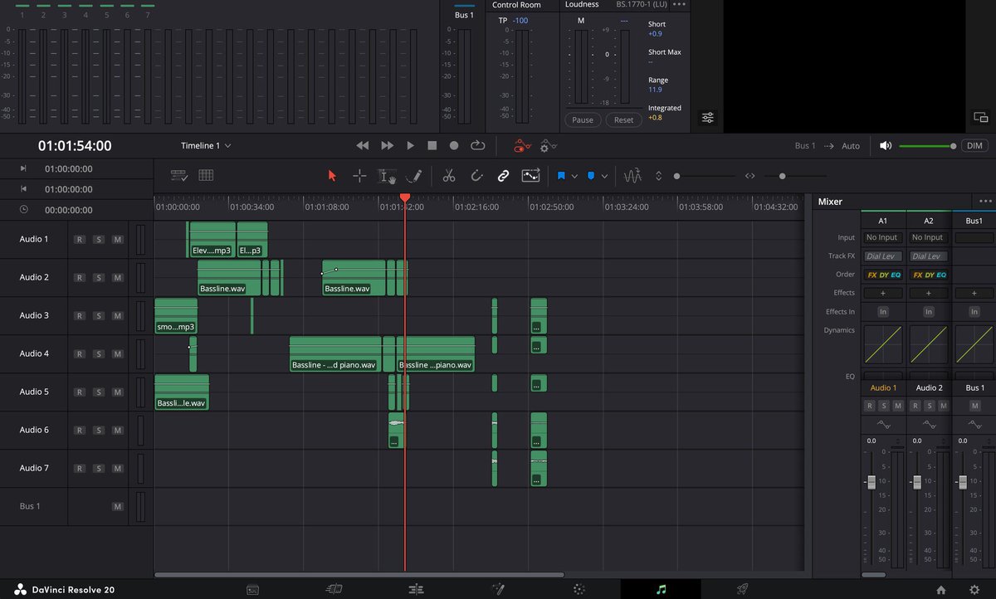The height and width of the screenshot is (599, 996).
Task: Add a blue flag
Action: [561, 176]
